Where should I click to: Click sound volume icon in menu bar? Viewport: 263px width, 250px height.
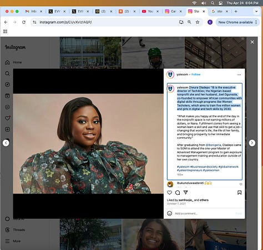point(204,3)
